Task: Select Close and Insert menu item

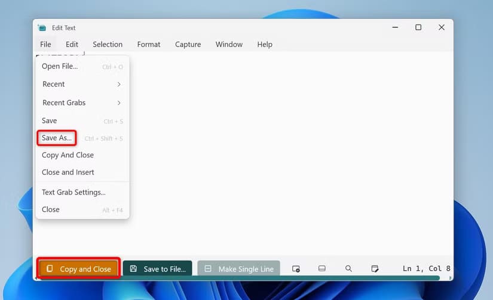Action: 68,172
